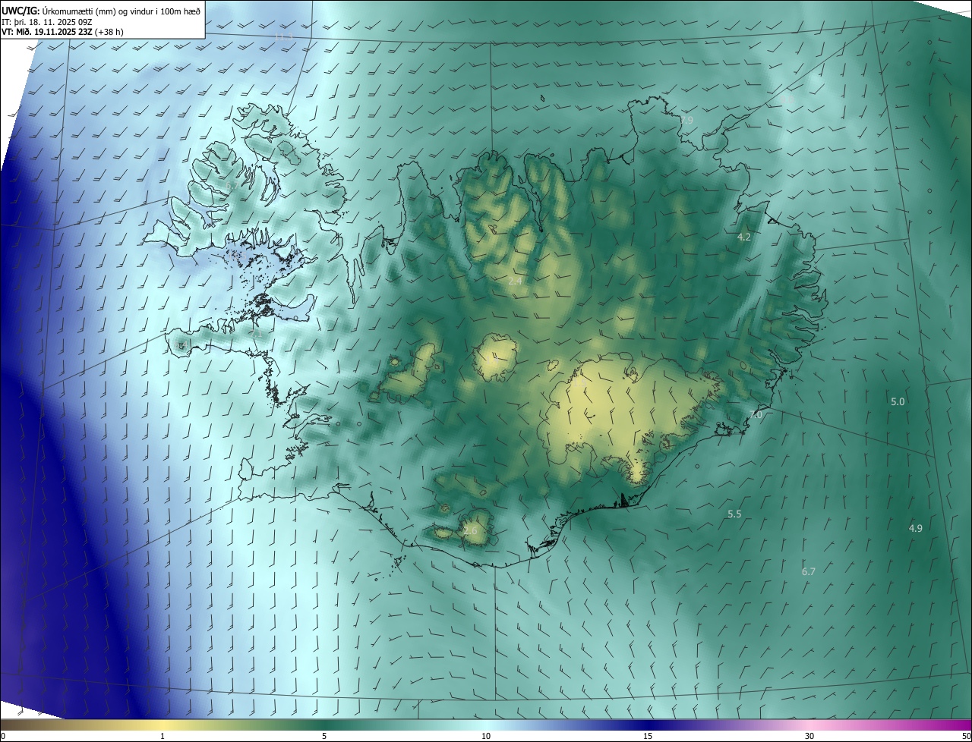Click the 'IT: þri. 18. 11. 2025 09Z' line

pos(47,21)
